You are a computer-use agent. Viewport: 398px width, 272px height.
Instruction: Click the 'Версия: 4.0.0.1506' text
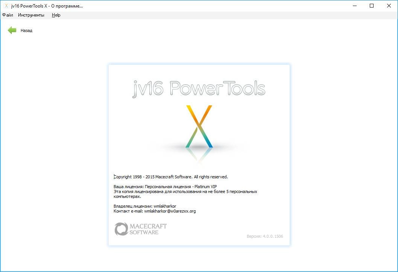pos(265,236)
